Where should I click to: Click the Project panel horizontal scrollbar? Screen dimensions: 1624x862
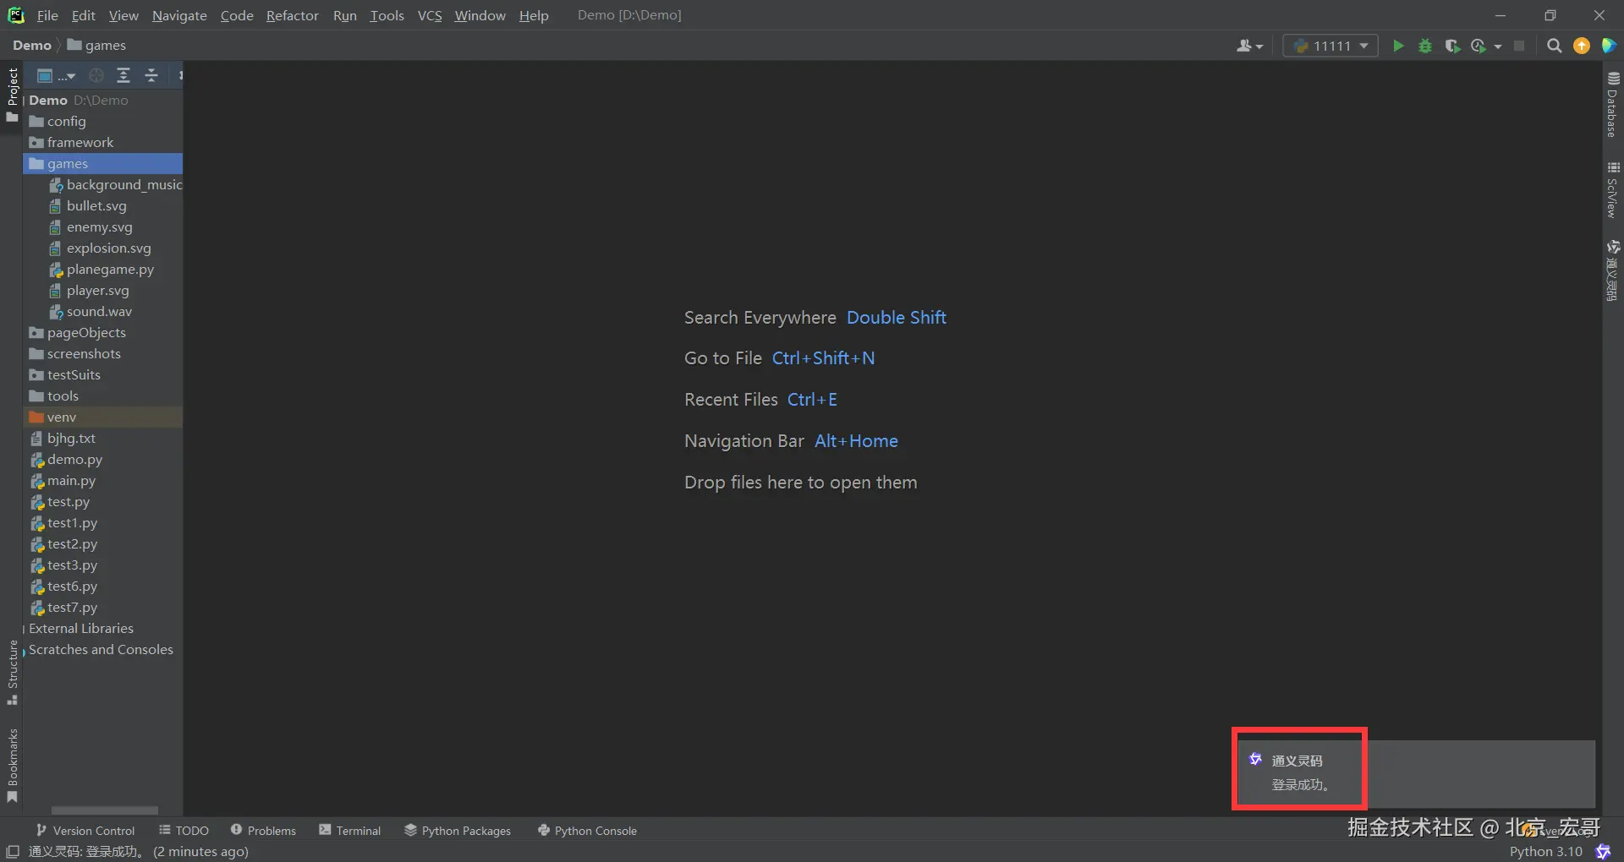105,810
